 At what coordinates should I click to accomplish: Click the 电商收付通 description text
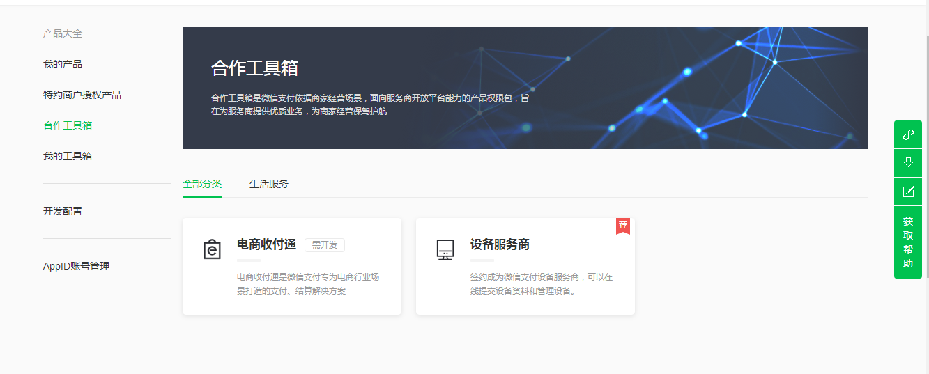pos(308,283)
